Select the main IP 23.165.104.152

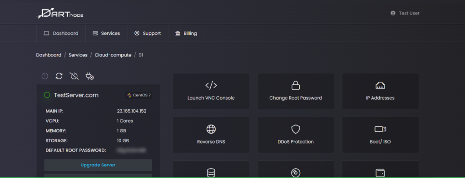(132, 111)
